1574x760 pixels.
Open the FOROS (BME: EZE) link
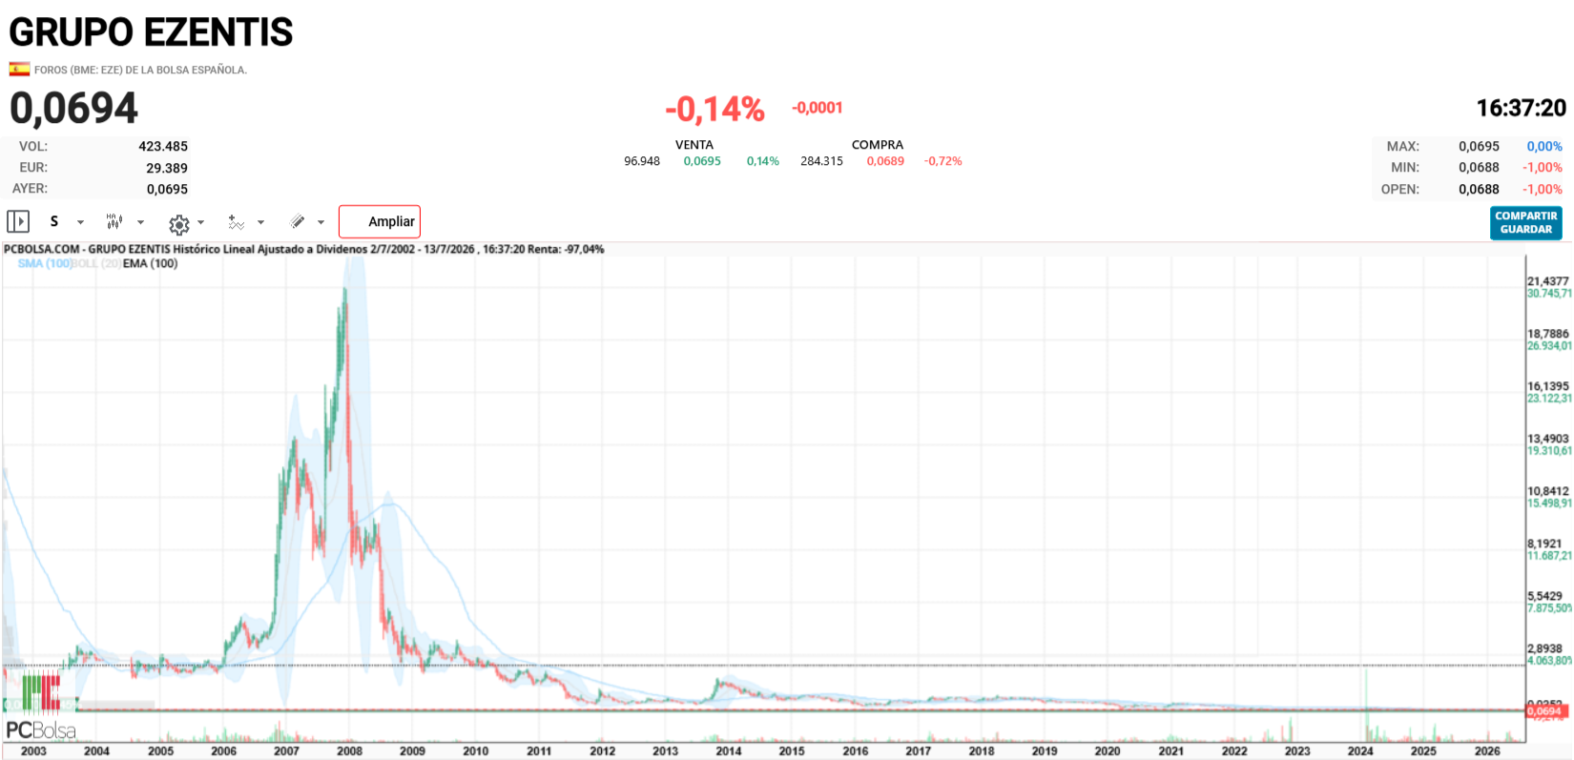point(140,70)
